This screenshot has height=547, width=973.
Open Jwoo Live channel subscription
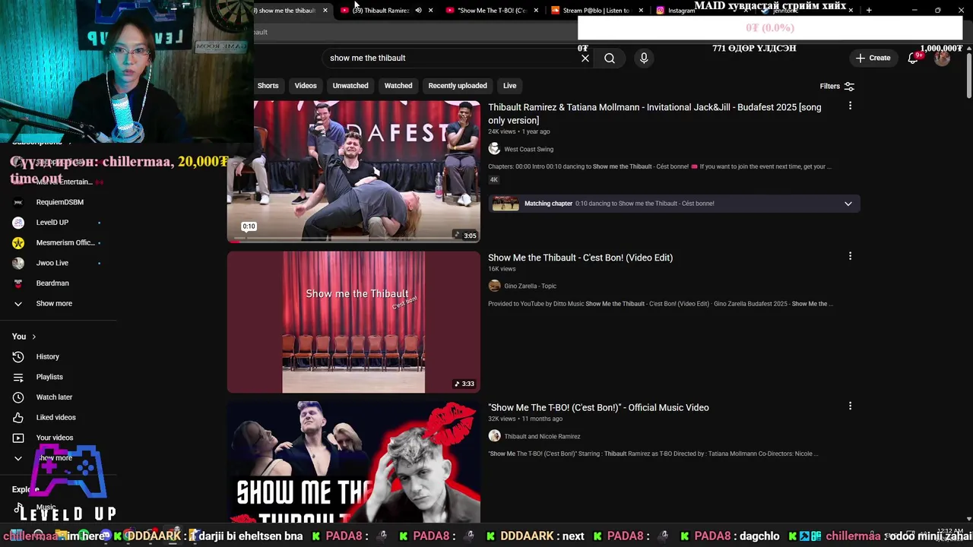(52, 263)
